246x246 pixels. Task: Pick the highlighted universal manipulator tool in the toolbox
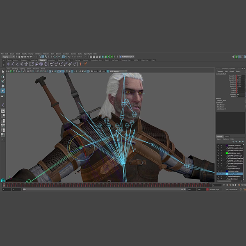click(x=3, y=91)
